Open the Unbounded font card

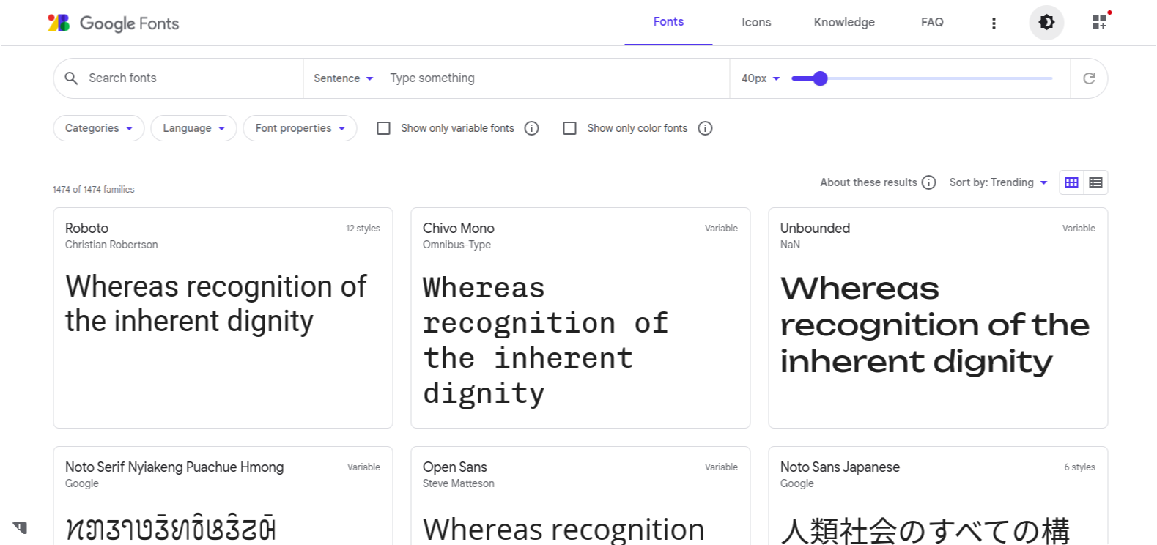938,318
